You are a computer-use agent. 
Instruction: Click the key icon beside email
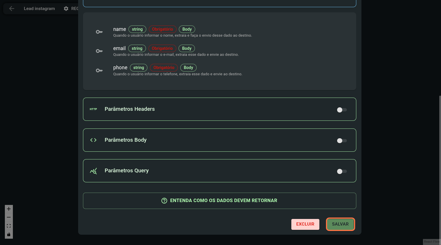coord(99,51)
